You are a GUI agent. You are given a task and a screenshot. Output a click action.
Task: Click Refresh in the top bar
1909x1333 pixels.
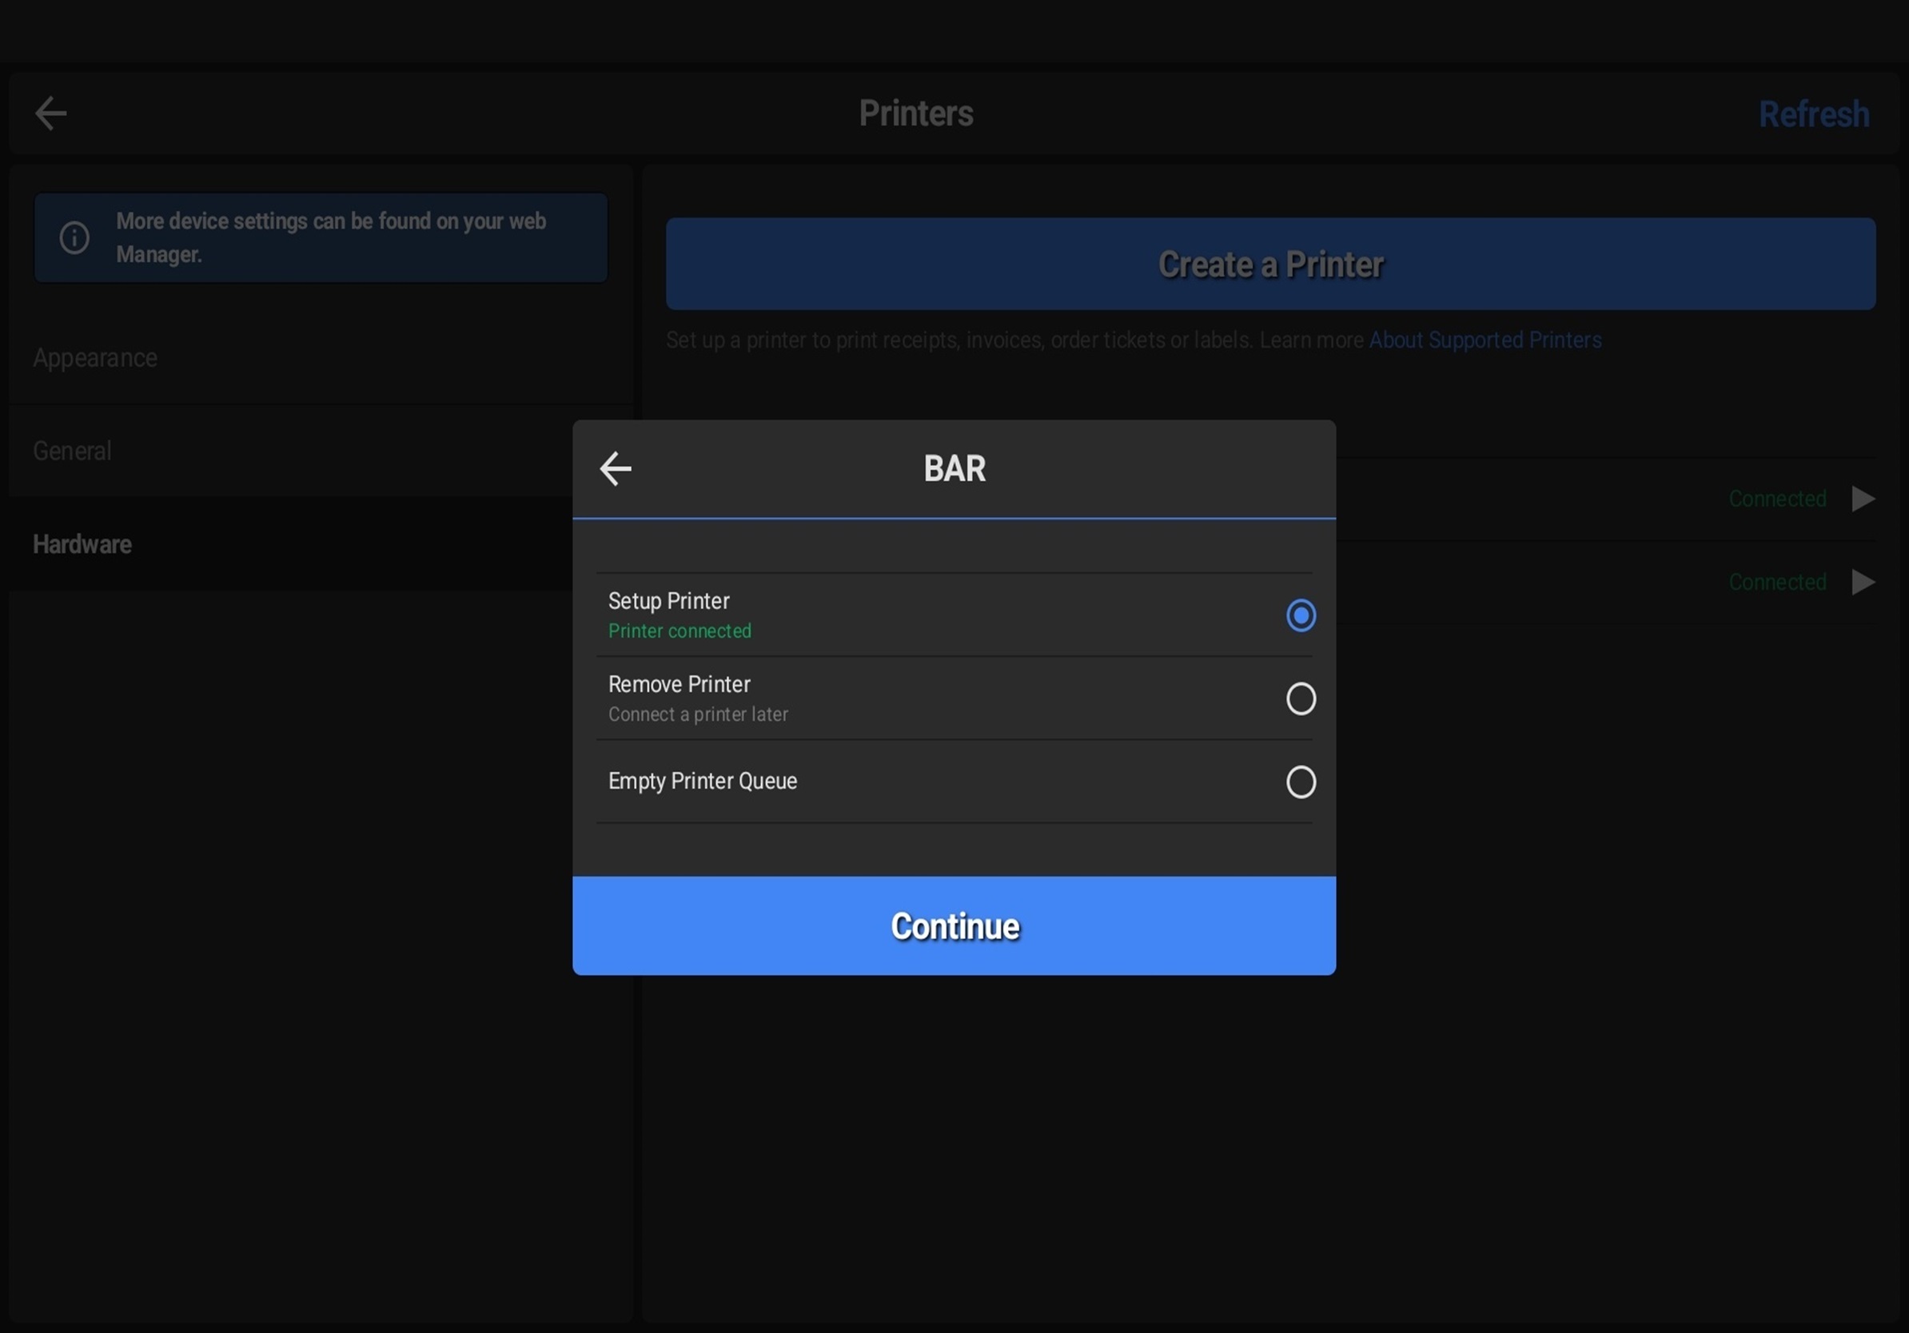[1812, 115]
